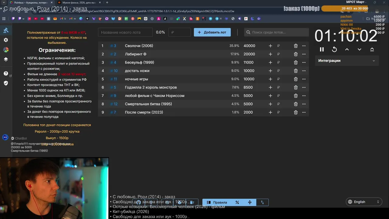
Task: Open the three-dot menu for Смертельная битва (1995)
Action: (x=304, y=104)
